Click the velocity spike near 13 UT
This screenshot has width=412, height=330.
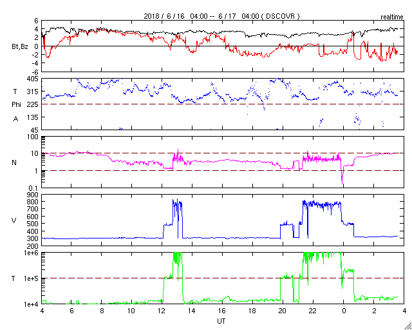click(178, 218)
